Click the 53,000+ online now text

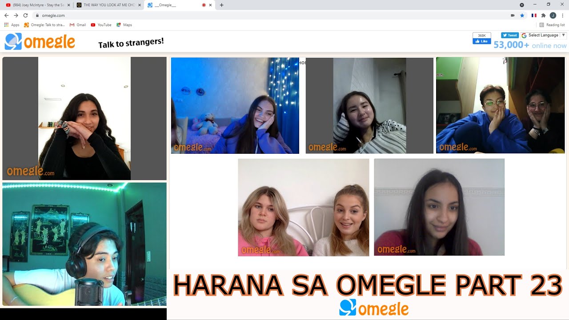coord(530,45)
